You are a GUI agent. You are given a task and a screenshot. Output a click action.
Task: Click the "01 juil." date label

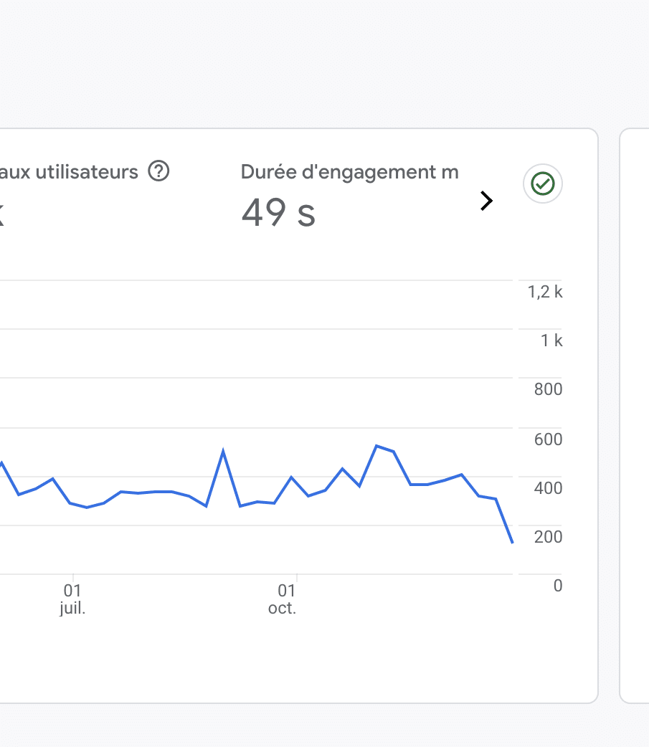click(x=72, y=599)
